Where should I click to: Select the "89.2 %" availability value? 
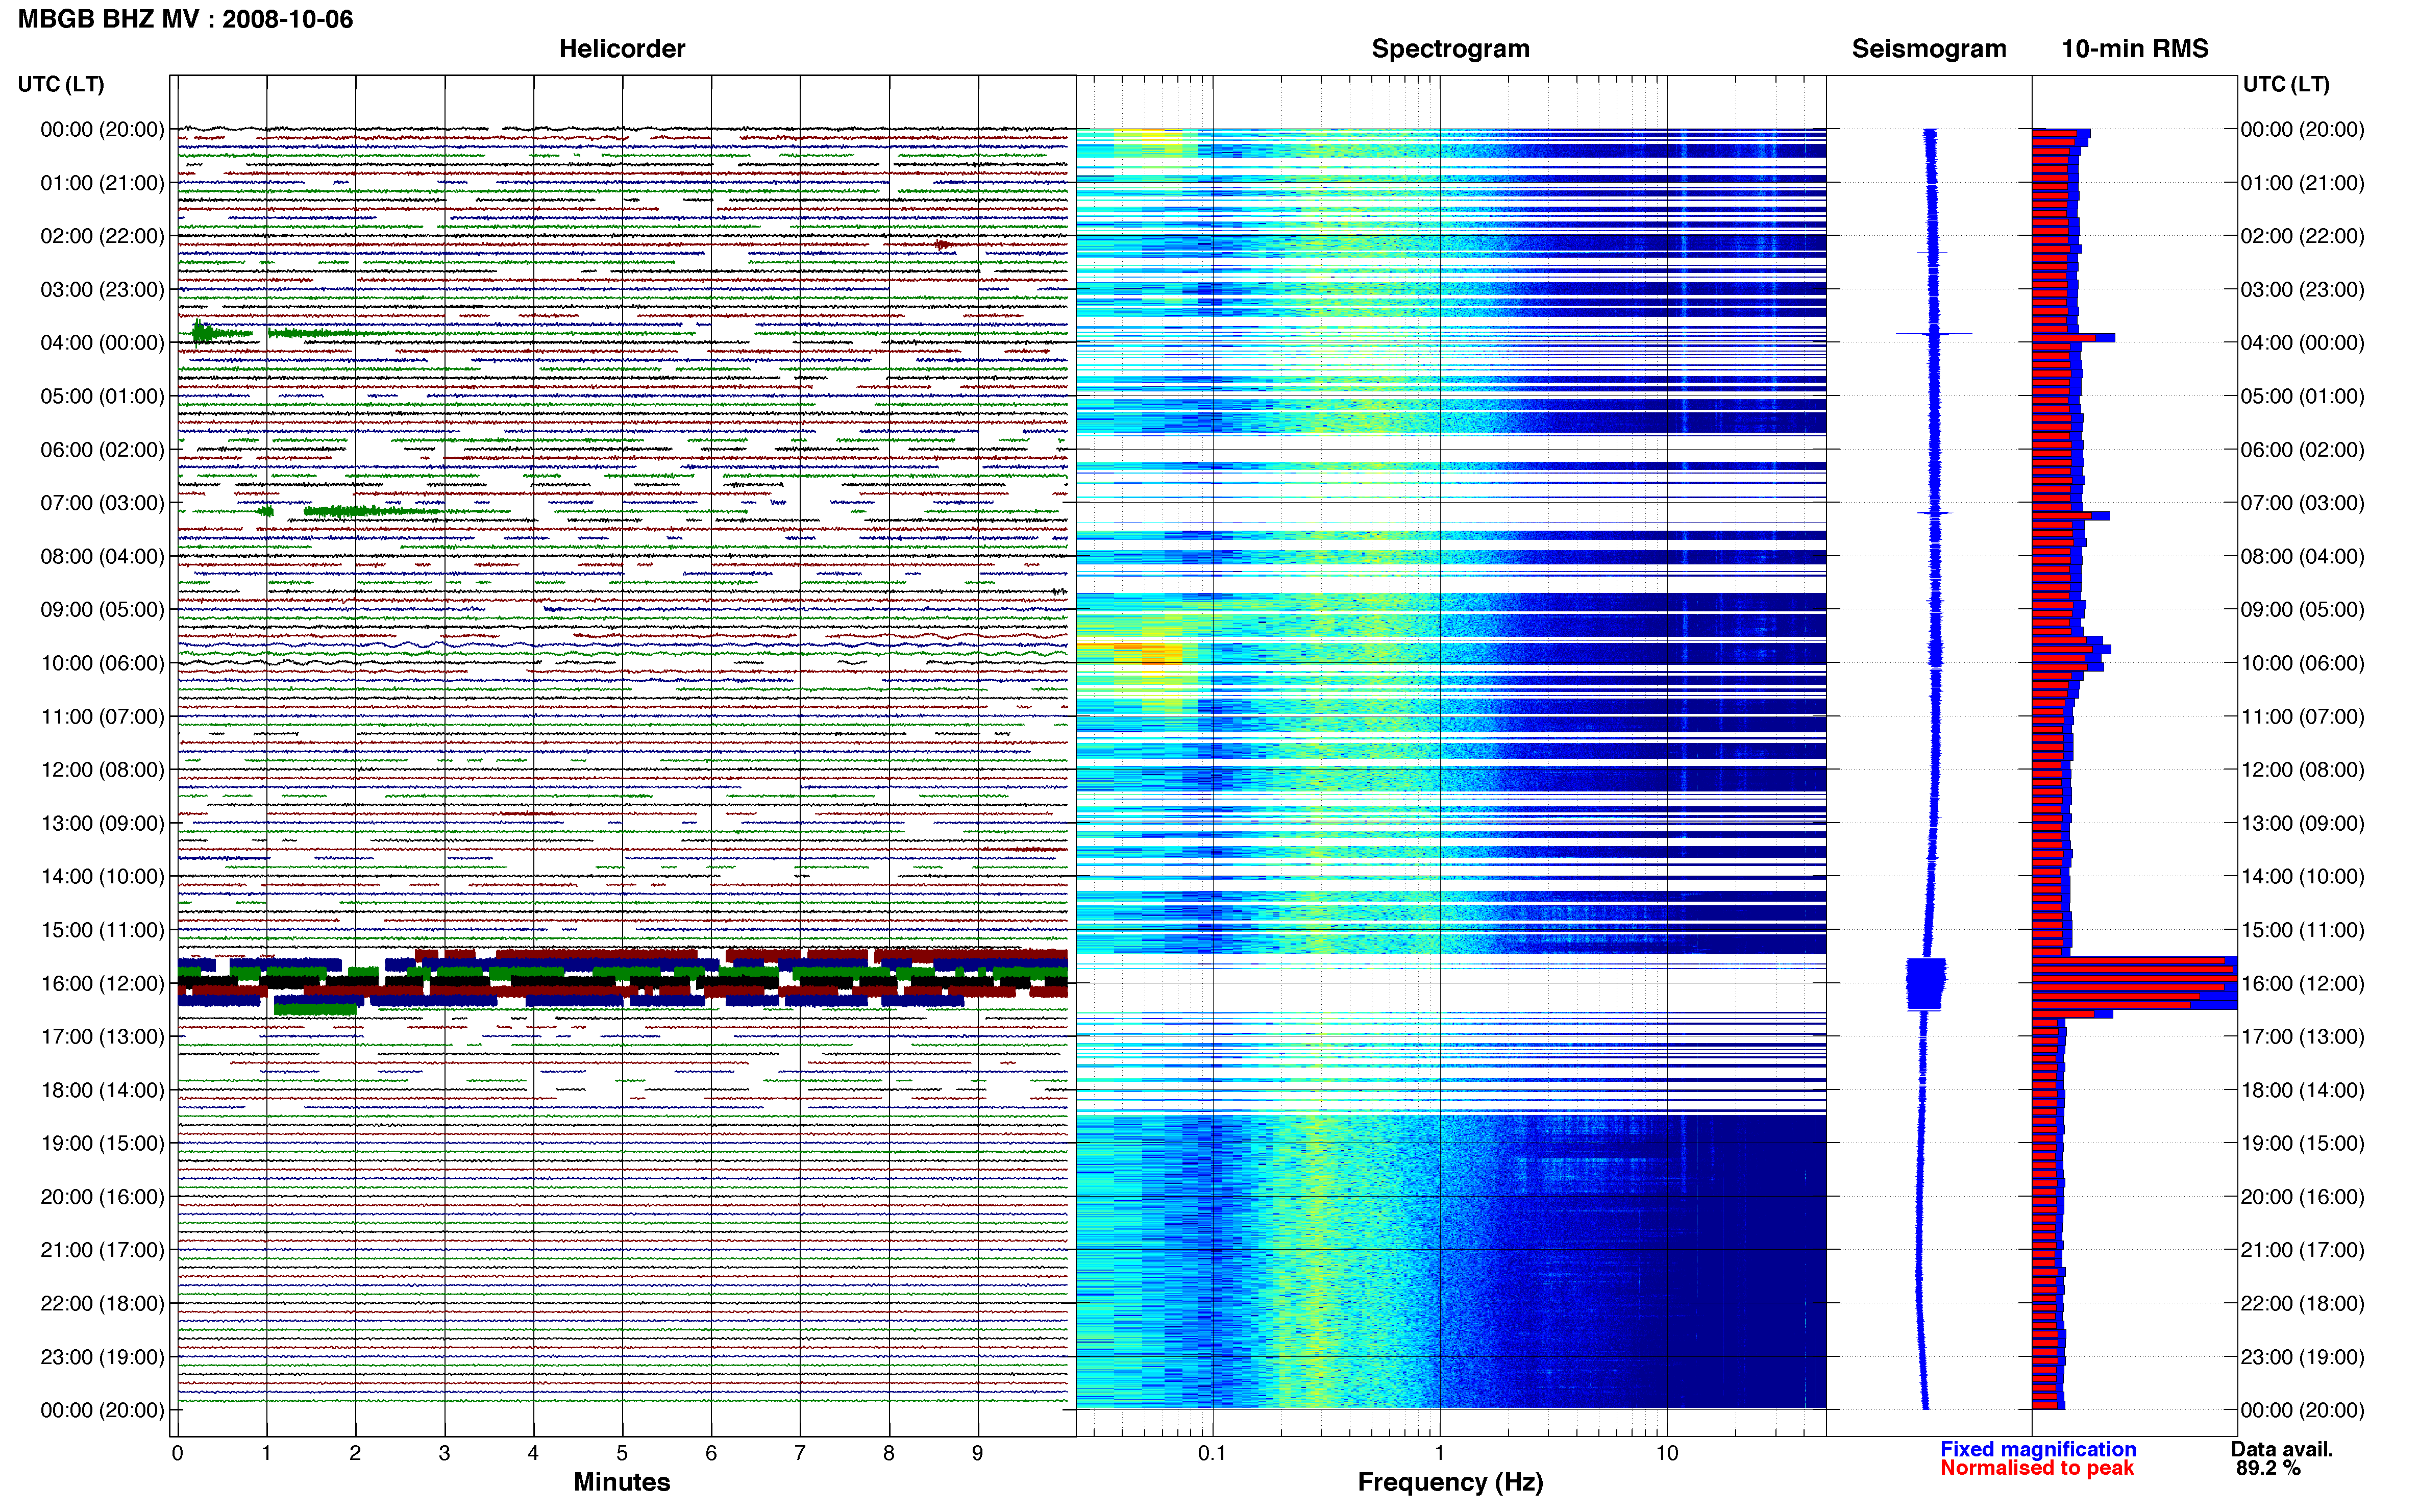tap(2268, 1468)
